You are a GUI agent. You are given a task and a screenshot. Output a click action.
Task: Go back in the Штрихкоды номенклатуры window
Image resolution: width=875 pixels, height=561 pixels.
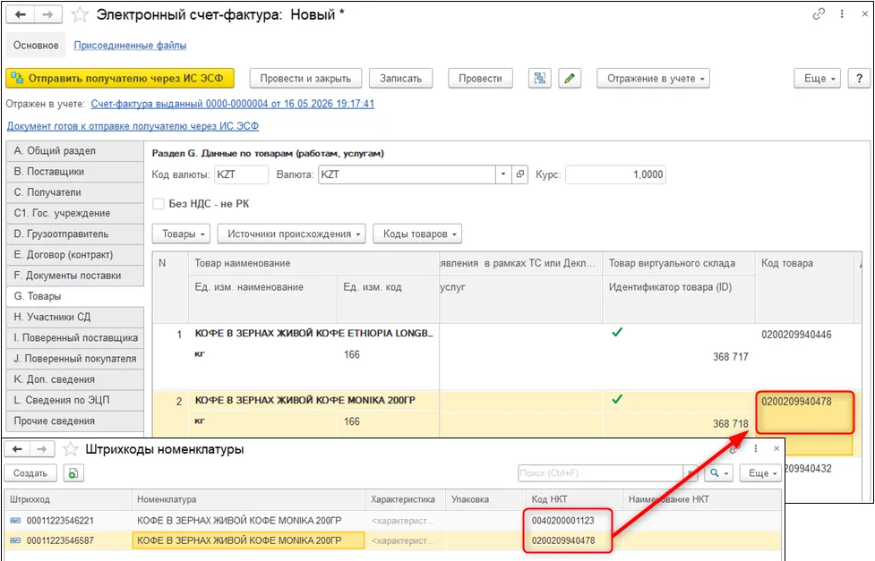coord(17,449)
